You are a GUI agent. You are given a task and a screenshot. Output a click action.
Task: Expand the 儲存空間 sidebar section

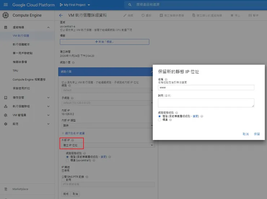pos(48,98)
